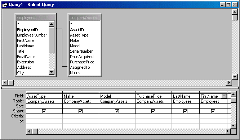Click Criteria cell under LastName column
This screenshot has height=140, width=240.
coord(186,116)
